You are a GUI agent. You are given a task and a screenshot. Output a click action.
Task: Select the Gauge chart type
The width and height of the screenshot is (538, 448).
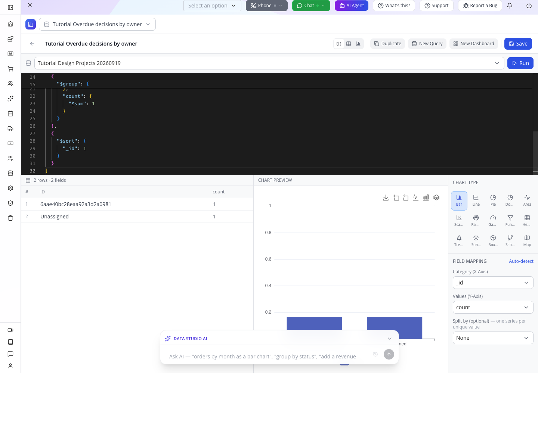coord(493,221)
